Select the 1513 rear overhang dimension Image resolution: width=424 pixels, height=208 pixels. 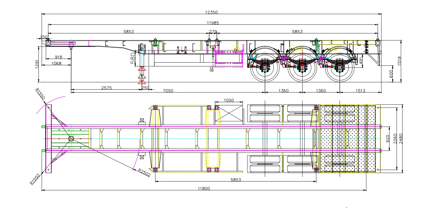click(360, 91)
